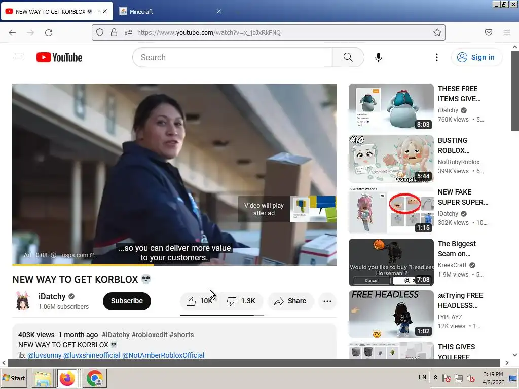Select the NEW WAY TO GET KORBLOX tab
This screenshot has height=389, width=519.
coord(57,11)
